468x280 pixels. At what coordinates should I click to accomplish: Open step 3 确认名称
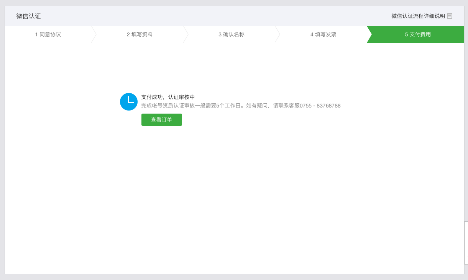[232, 34]
